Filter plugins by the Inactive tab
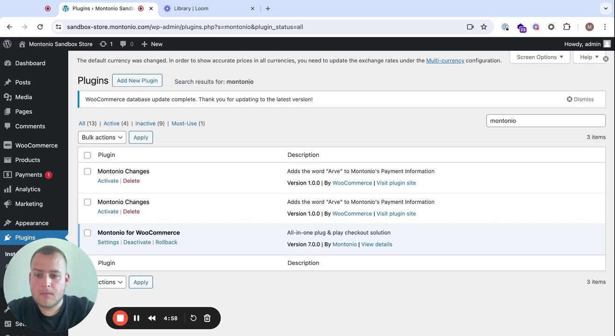This screenshot has width=615, height=336. 145,124
